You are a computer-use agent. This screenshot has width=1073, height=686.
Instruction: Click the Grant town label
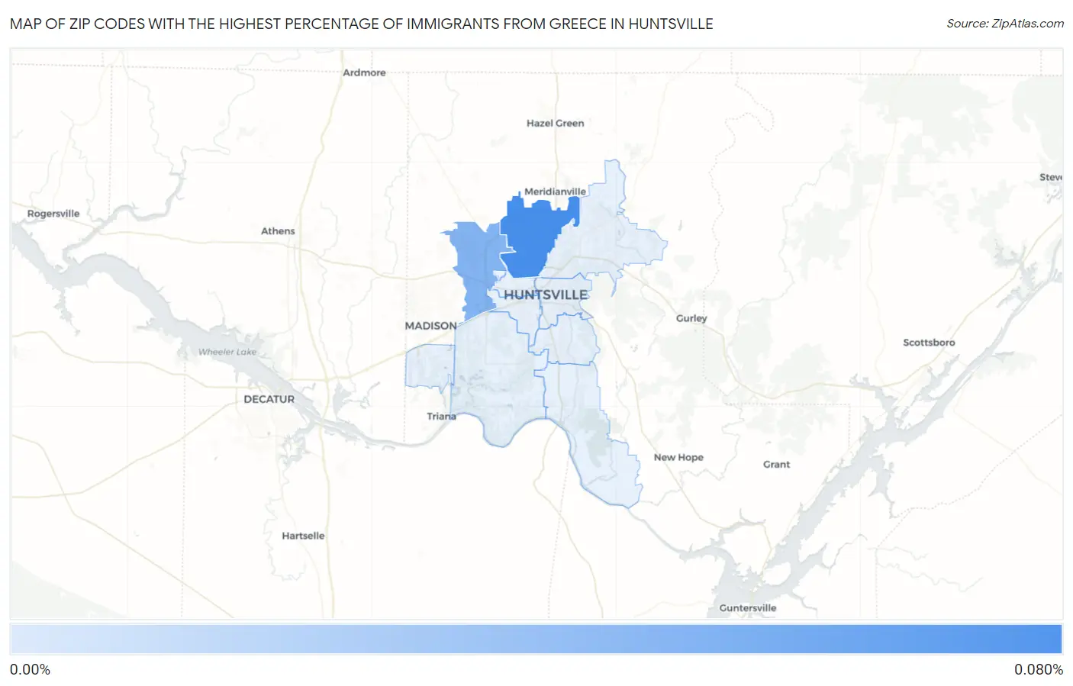coord(776,464)
